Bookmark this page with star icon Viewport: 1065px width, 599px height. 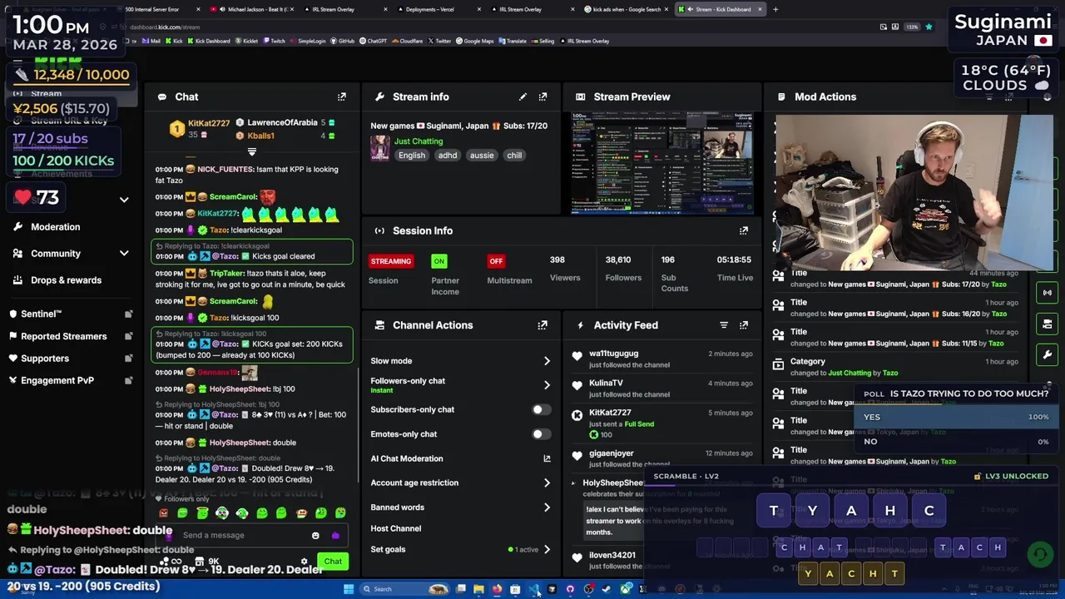click(929, 27)
